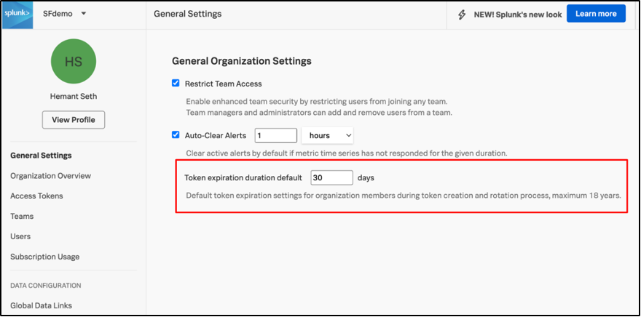Select Subscription Usage in sidebar

point(45,257)
